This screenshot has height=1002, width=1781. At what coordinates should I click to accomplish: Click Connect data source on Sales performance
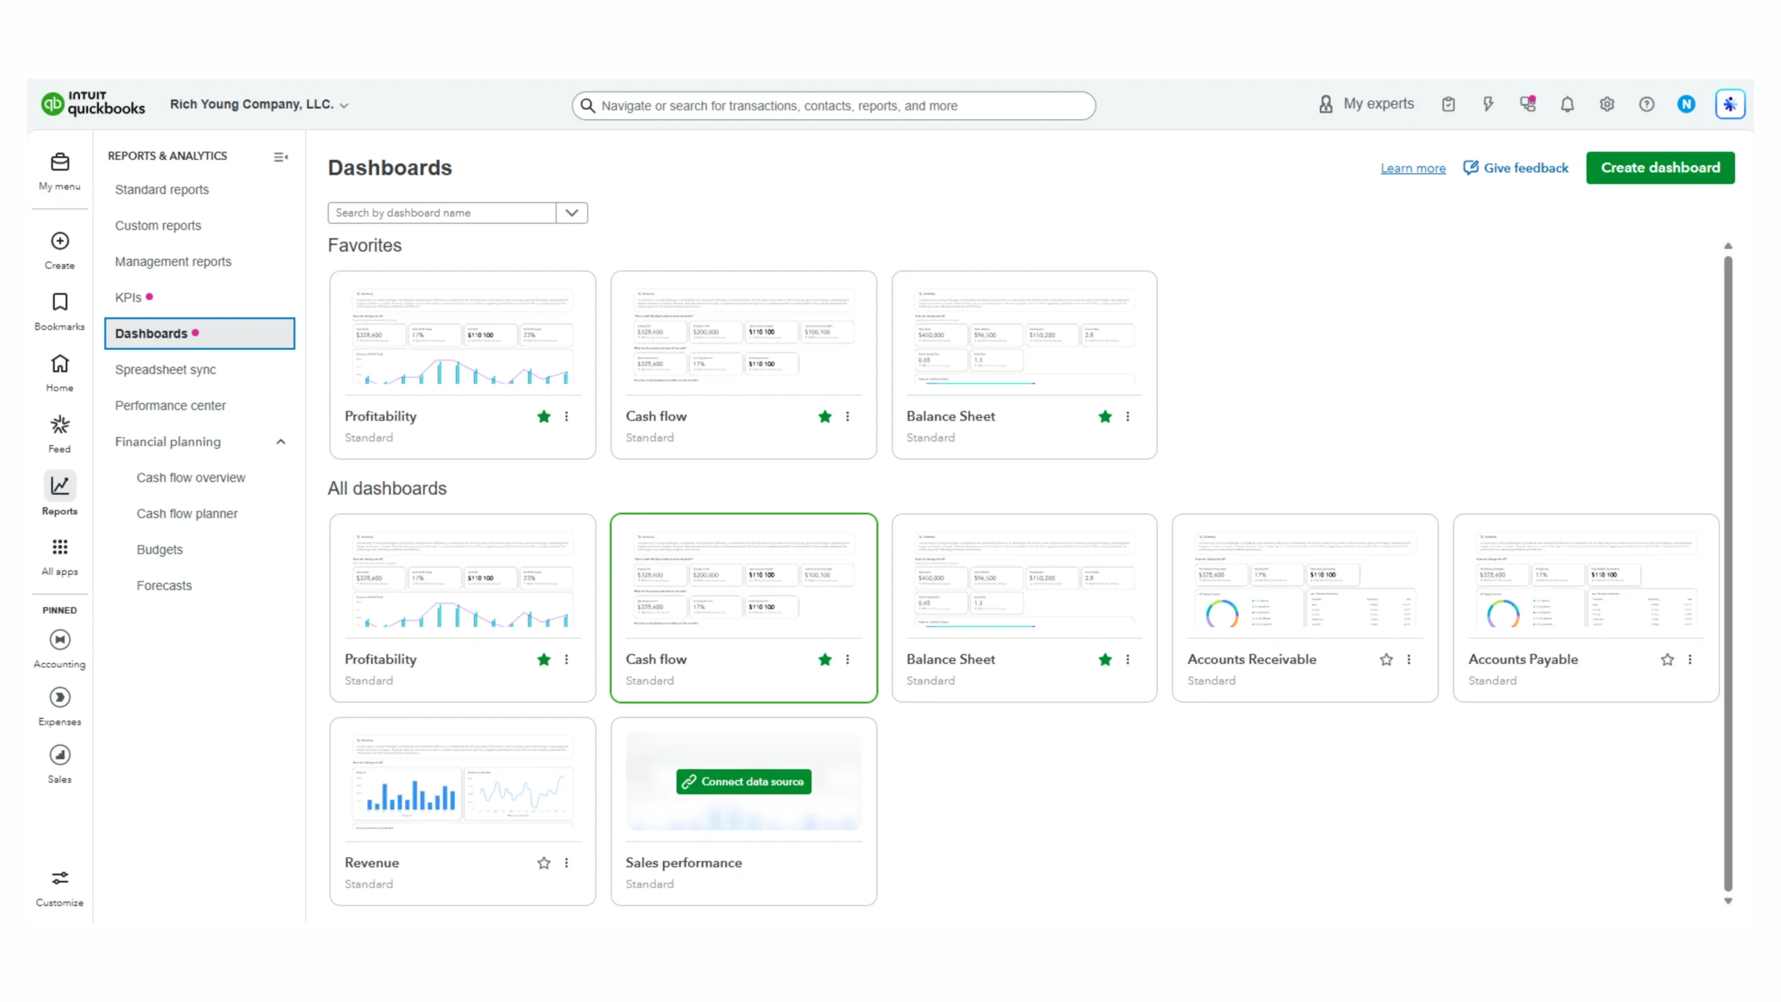pyautogui.click(x=743, y=781)
